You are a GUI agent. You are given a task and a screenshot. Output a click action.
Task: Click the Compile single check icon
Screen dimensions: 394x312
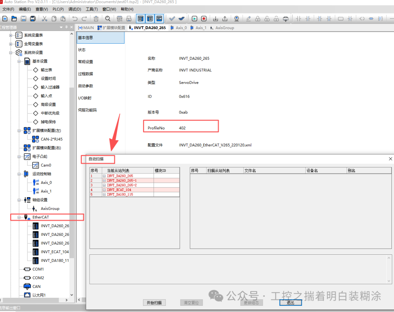coord(172,19)
